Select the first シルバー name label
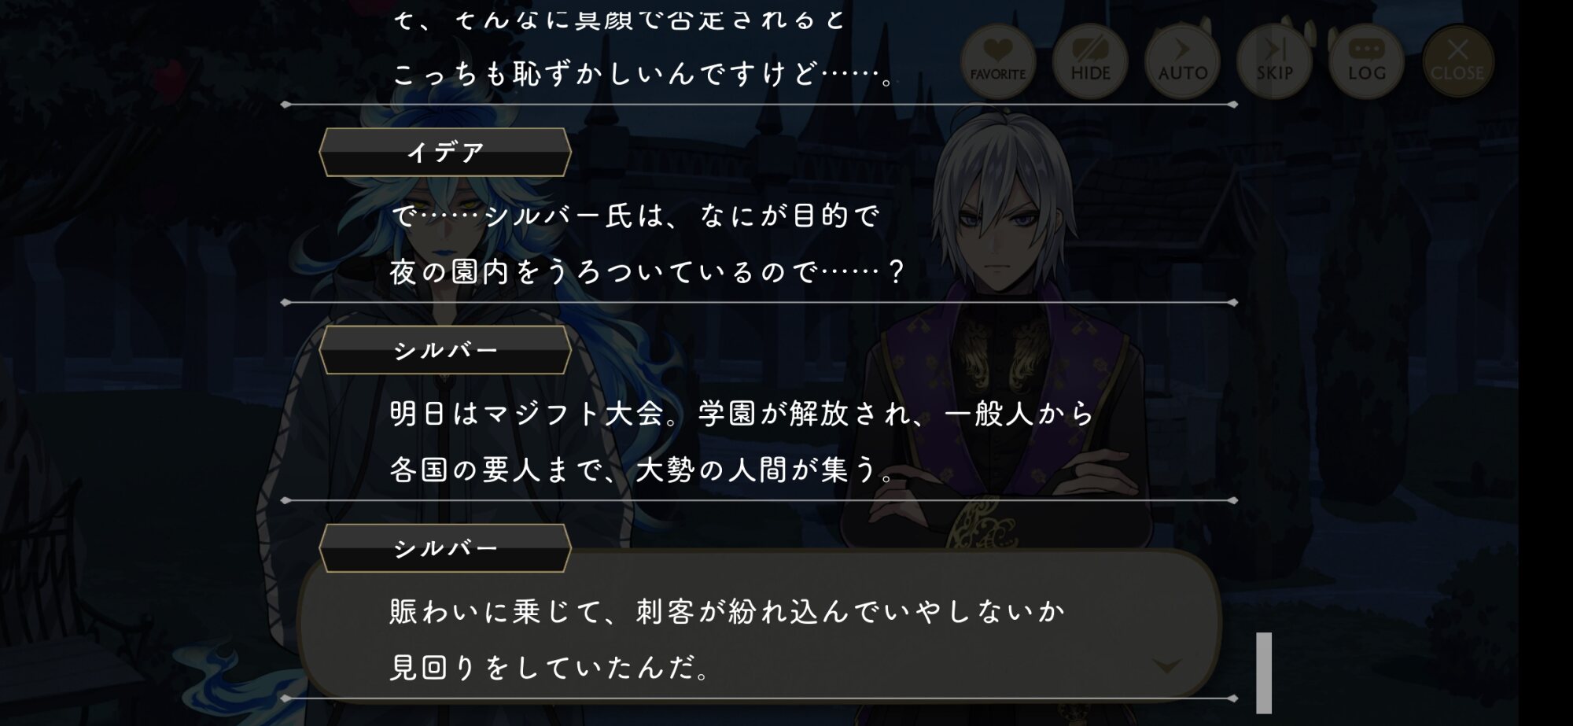 point(445,350)
